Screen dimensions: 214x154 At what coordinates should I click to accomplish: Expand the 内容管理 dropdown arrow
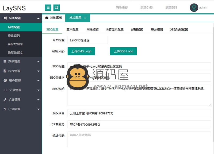click(38, 71)
